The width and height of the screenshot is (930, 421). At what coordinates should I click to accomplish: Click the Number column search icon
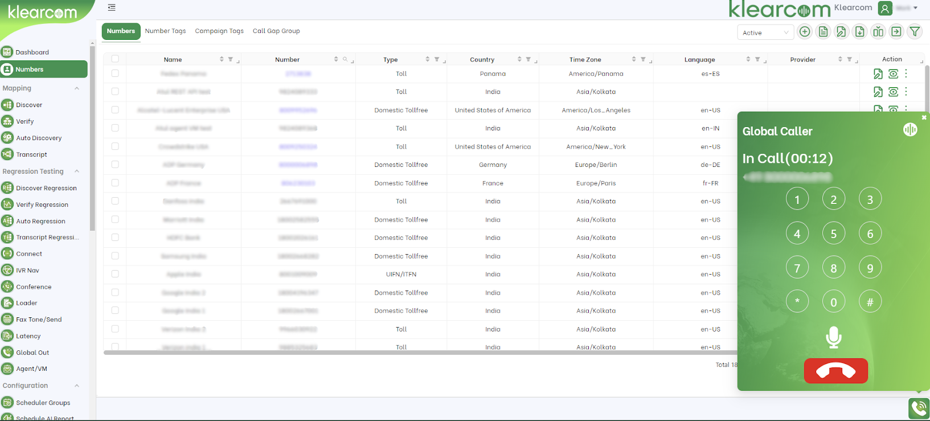click(x=345, y=59)
